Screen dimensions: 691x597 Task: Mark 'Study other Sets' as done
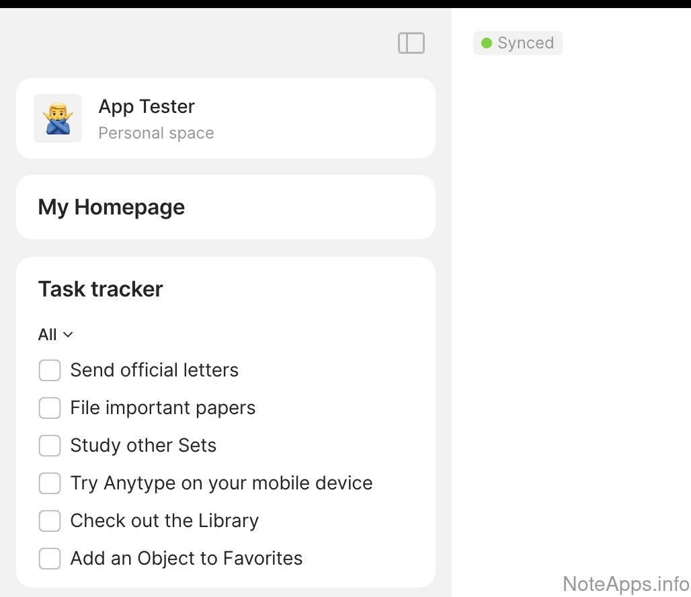click(x=50, y=445)
